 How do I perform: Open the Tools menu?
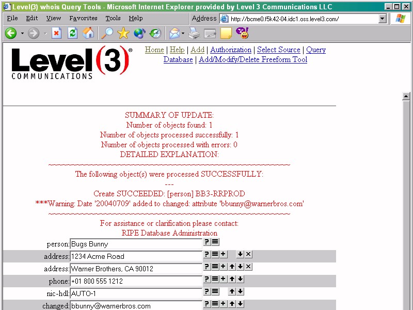(113, 18)
